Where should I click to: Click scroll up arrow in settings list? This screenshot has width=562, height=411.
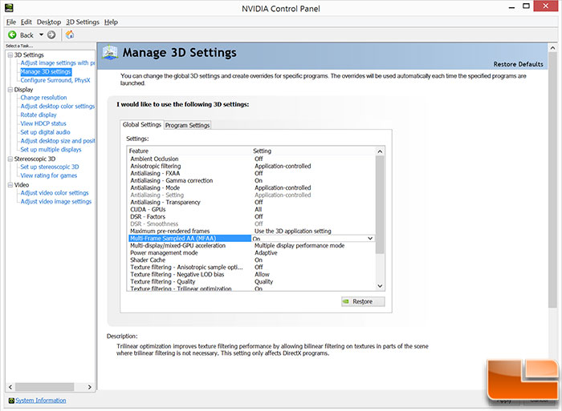(380, 151)
